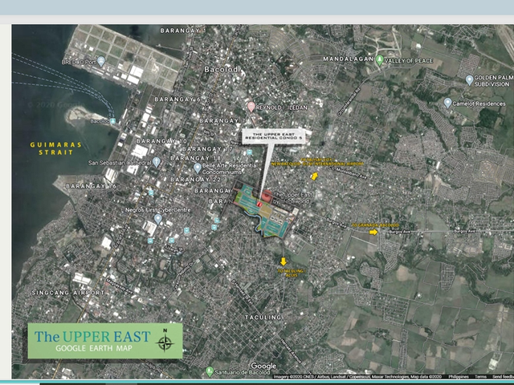Click the BARANGAY 17 label
This screenshot has height=385, width=514.
click(207, 149)
